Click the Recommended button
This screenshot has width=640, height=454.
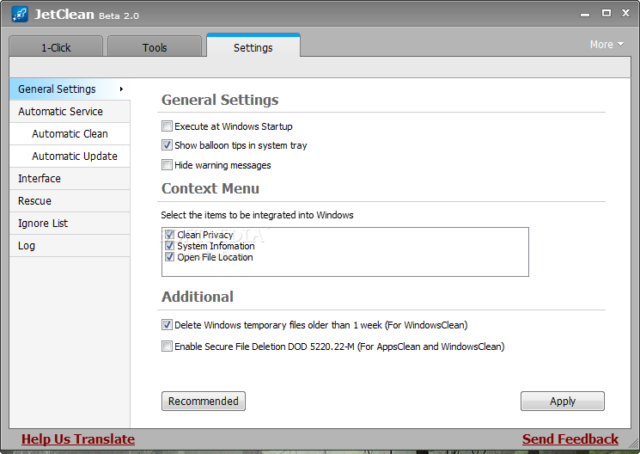coord(204,401)
